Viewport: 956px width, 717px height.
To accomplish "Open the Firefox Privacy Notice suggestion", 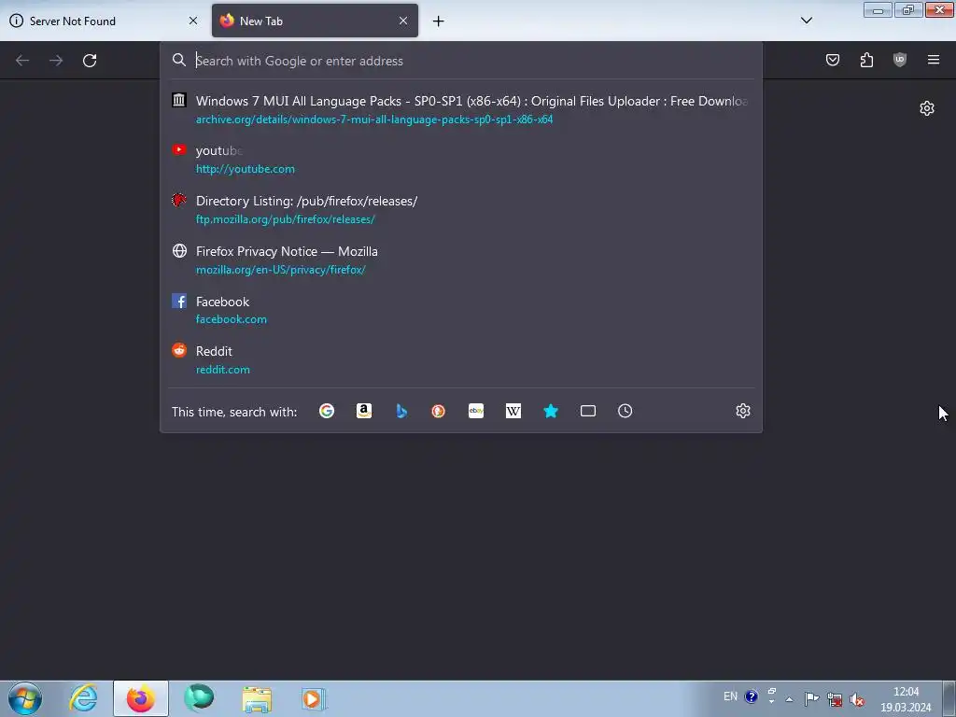I will point(461,260).
